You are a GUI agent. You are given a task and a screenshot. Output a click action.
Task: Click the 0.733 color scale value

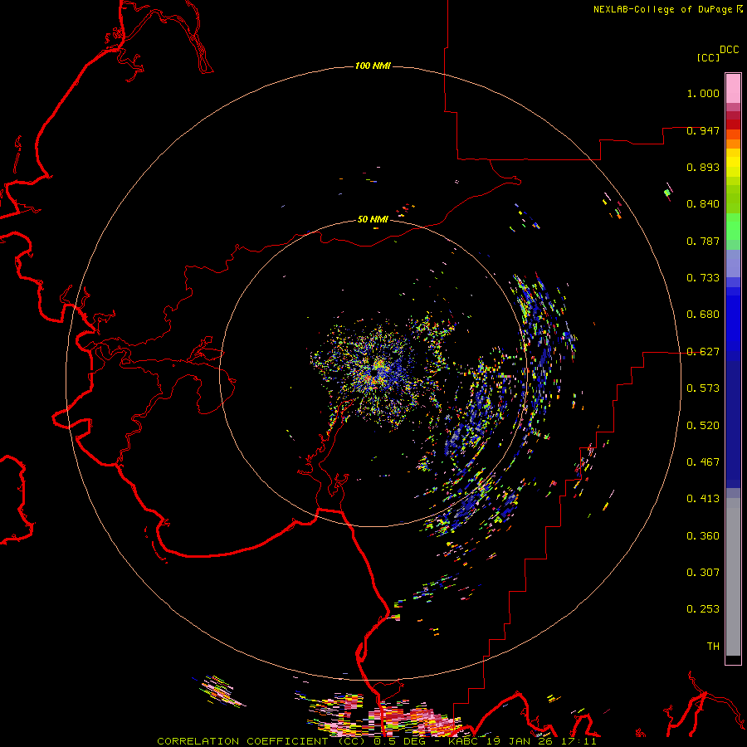click(703, 278)
